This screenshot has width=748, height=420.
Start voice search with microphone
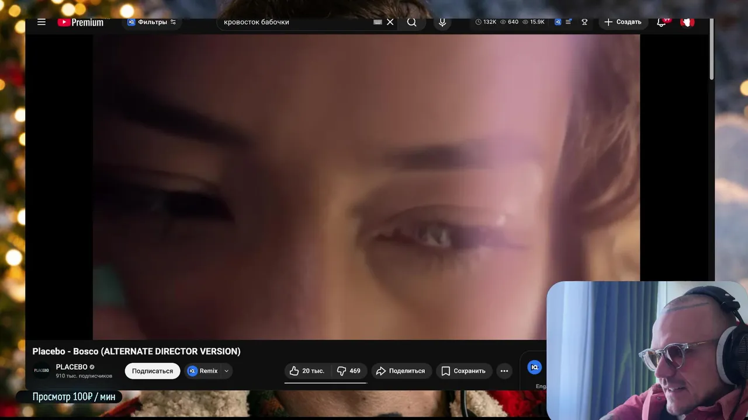[442, 22]
